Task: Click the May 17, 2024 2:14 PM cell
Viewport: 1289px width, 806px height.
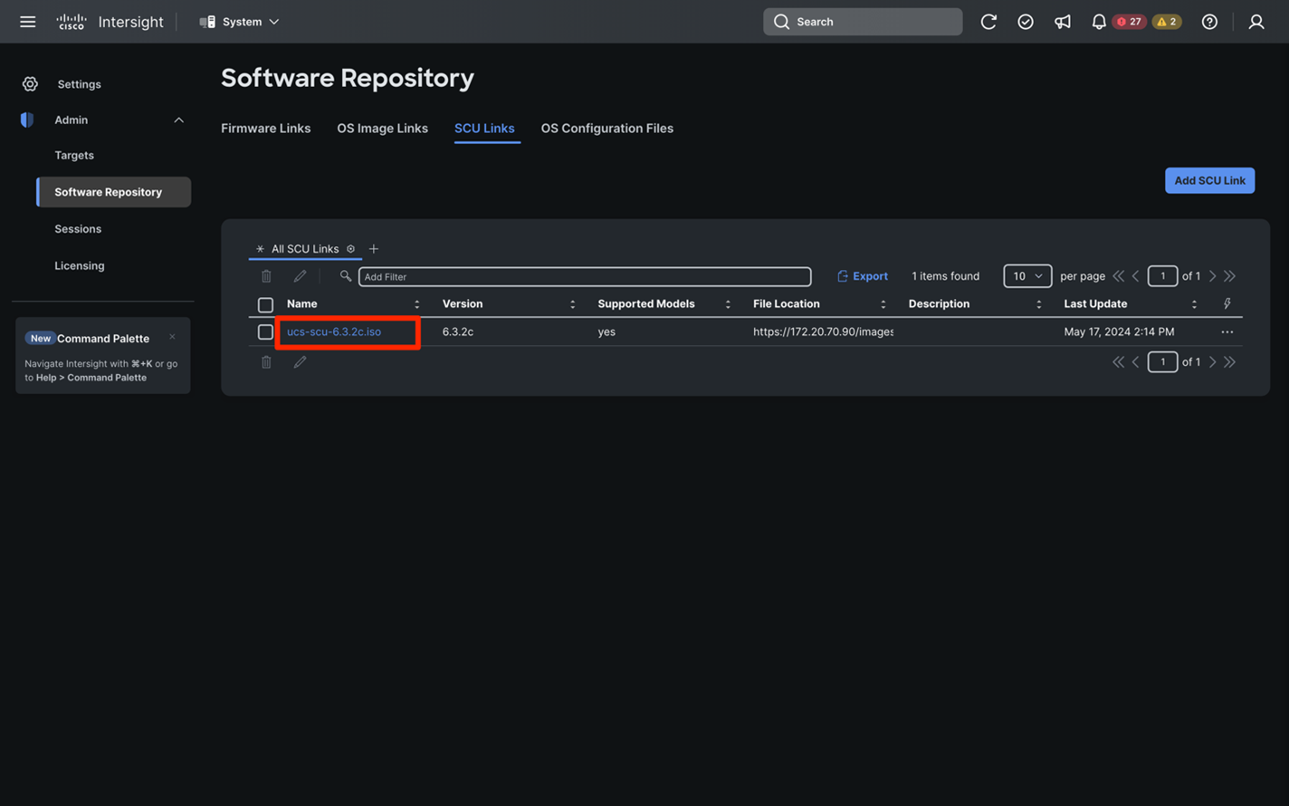Action: coord(1119,332)
